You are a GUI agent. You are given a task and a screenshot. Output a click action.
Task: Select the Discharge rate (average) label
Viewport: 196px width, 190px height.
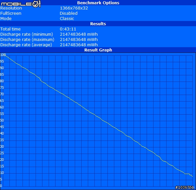tap(26, 45)
